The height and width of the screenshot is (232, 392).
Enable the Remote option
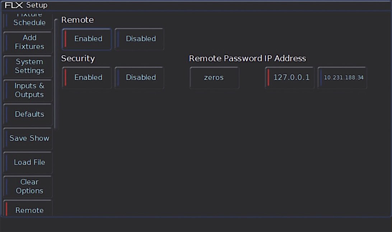[x=87, y=39]
